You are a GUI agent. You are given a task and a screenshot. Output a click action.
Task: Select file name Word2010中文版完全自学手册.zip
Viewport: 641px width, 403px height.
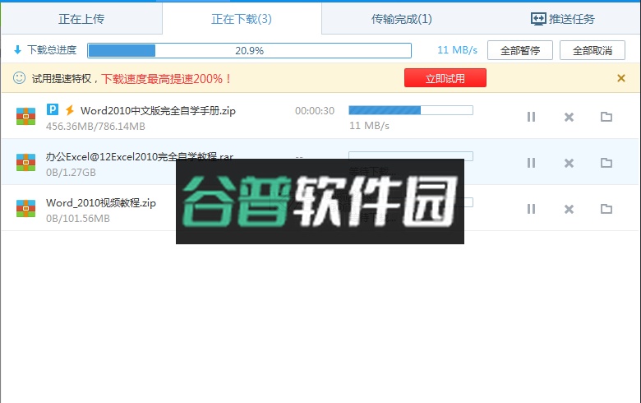click(158, 110)
